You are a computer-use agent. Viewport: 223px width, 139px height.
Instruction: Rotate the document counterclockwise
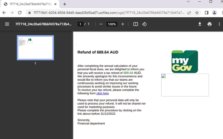144,24
